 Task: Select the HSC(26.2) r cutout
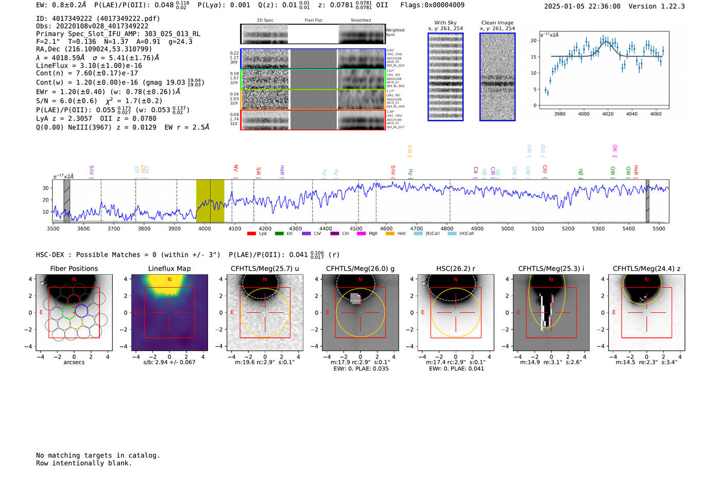tap(456, 312)
